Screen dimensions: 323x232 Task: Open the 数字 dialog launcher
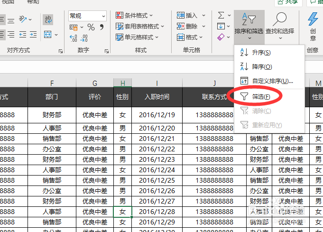107,51
